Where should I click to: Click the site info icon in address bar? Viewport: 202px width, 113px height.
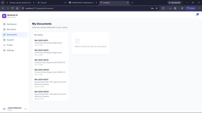pos(23,8)
